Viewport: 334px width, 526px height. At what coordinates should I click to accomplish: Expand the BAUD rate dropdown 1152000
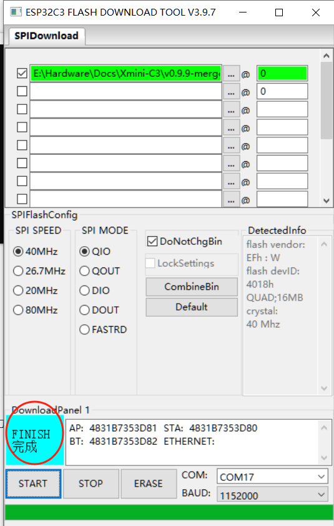[x=272, y=495]
